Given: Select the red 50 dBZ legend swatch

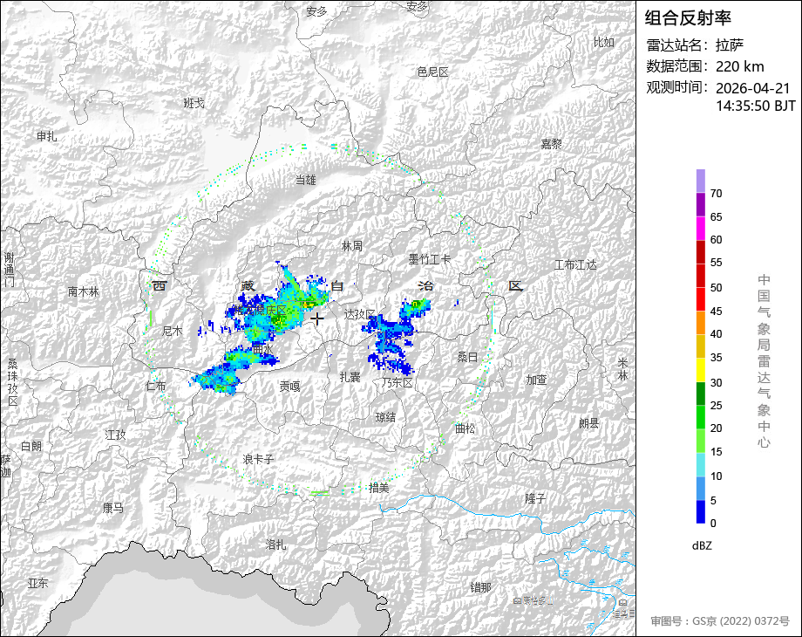Looking at the screenshot, I should tap(701, 276).
